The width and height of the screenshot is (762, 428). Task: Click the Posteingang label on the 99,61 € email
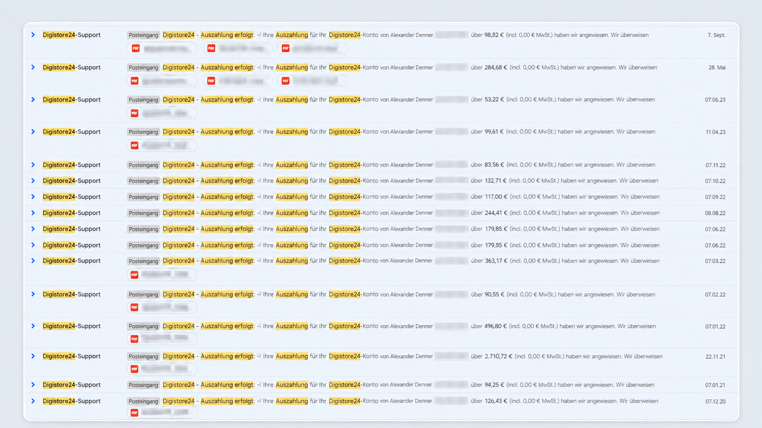tap(143, 132)
